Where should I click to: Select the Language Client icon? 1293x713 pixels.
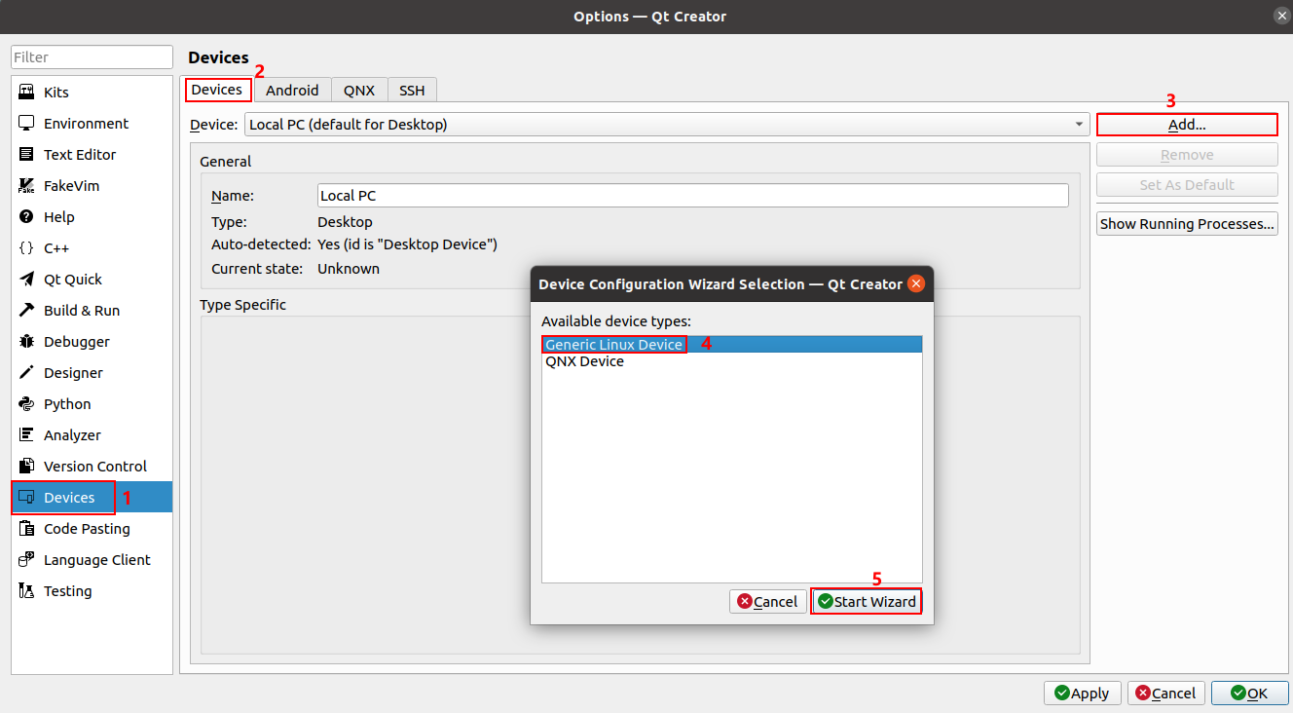(26, 560)
